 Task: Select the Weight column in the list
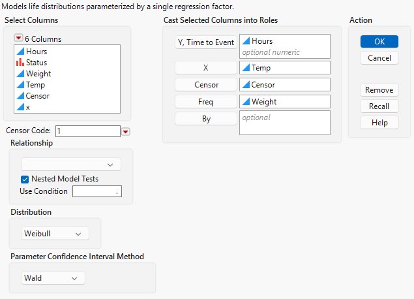38,74
